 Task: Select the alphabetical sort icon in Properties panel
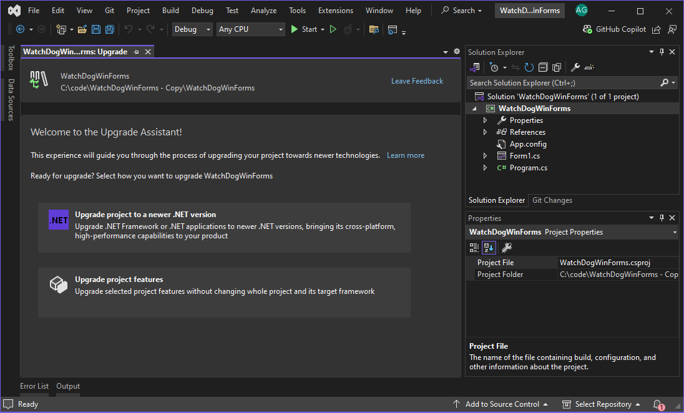[488, 247]
